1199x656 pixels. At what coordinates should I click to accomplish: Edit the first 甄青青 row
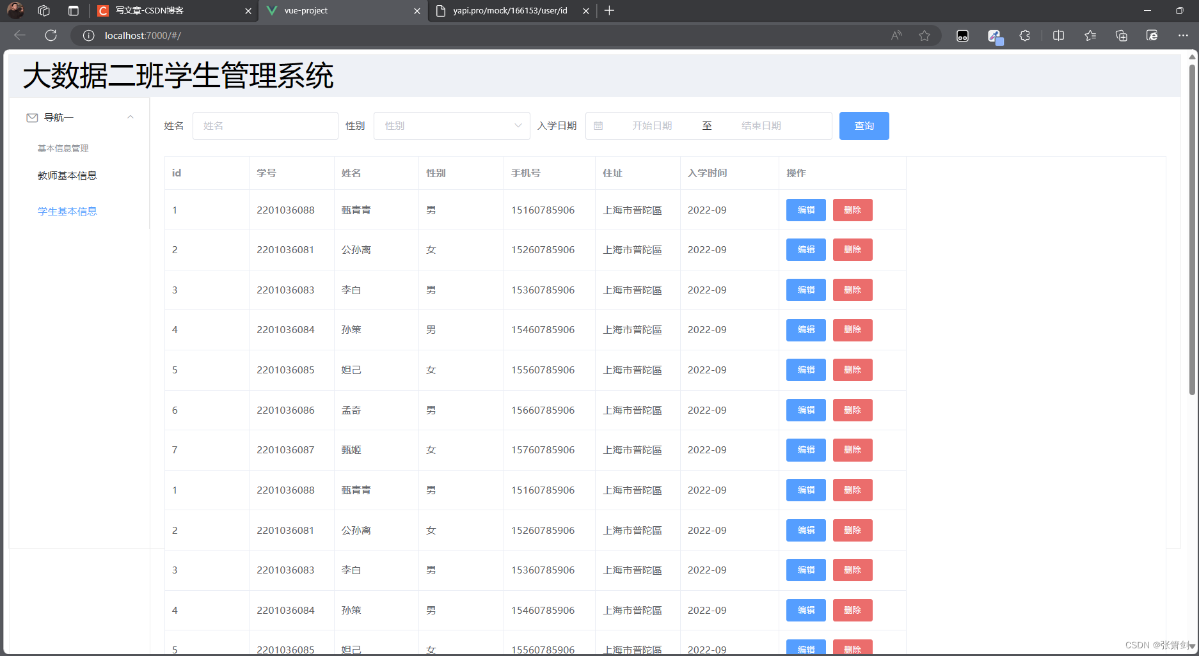806,210
